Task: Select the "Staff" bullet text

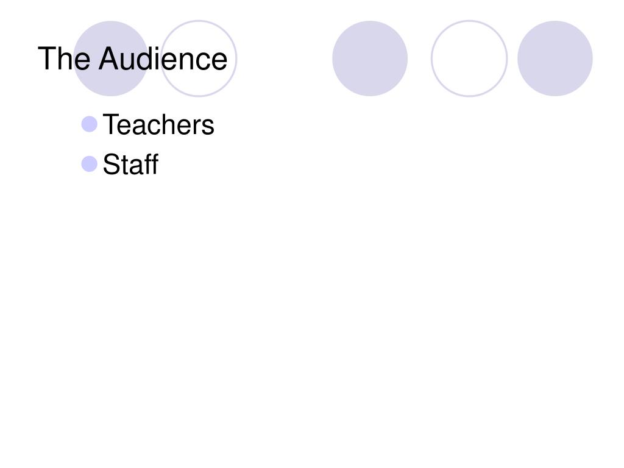Action: click(x=130, y=164)
